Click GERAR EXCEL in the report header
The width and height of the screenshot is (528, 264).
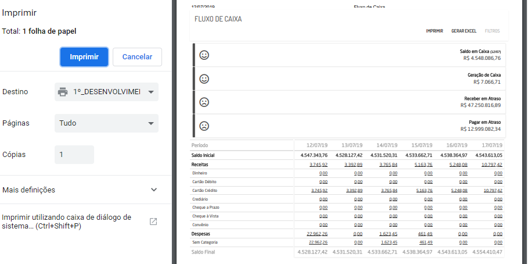click(464, 31)
